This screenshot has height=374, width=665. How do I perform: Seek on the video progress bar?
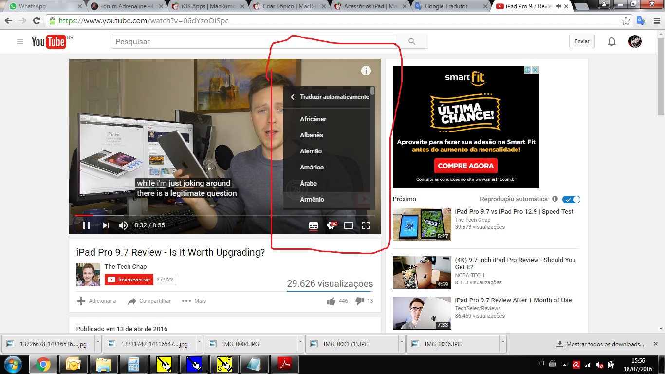224,215
